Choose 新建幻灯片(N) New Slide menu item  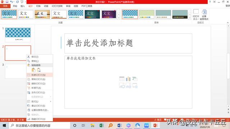click(40, 75)
